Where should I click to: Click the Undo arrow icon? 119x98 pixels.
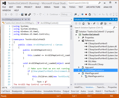34,15
